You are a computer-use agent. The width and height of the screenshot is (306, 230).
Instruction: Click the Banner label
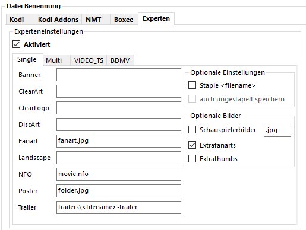coord(30,75)
